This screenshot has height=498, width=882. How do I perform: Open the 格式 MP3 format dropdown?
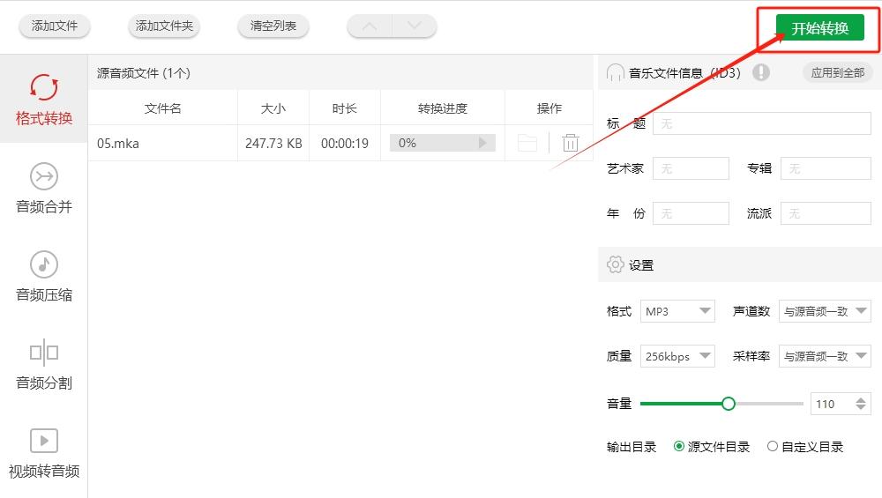(x=677, y=311)
